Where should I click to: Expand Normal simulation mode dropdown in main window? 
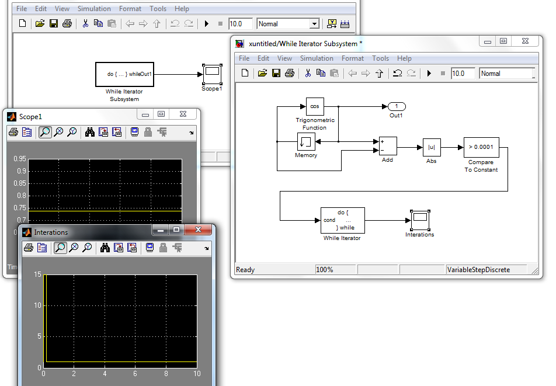coord(314,24)
